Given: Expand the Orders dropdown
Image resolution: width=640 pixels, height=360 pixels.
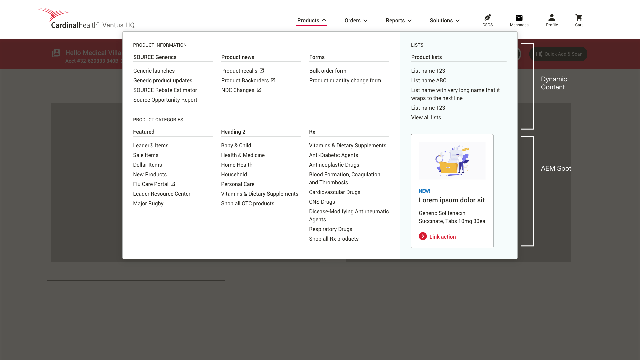Looking at the screenshot, I should [x=356, y=21].
